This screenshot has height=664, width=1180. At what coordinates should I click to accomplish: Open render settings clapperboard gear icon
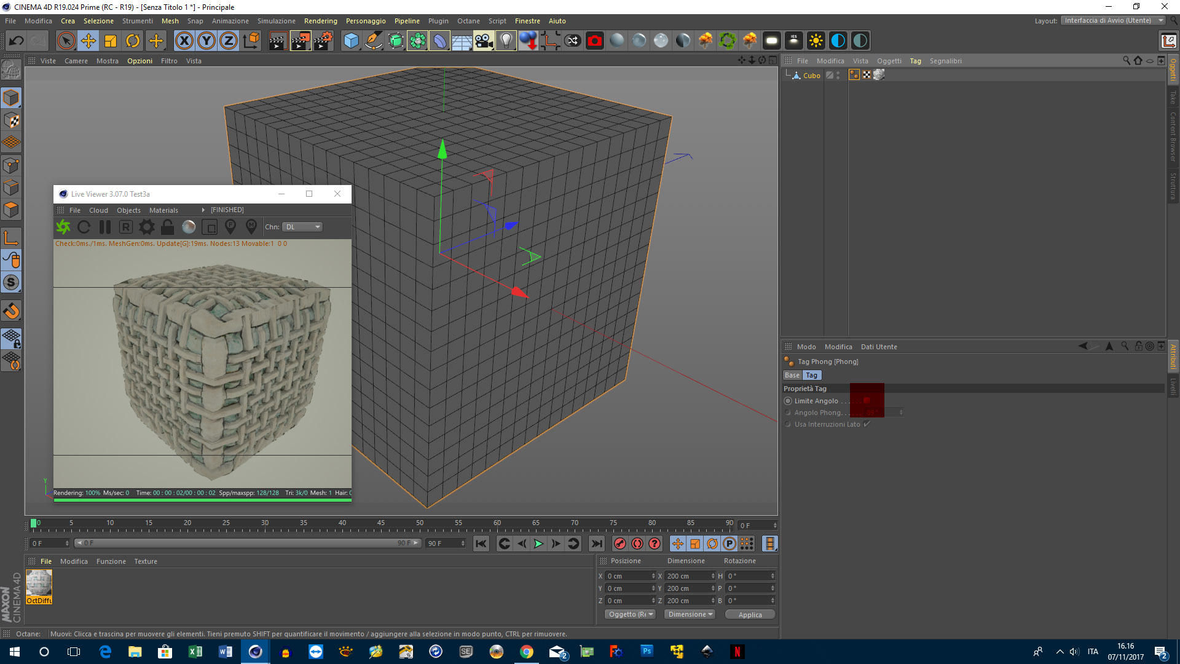point(323,41)
